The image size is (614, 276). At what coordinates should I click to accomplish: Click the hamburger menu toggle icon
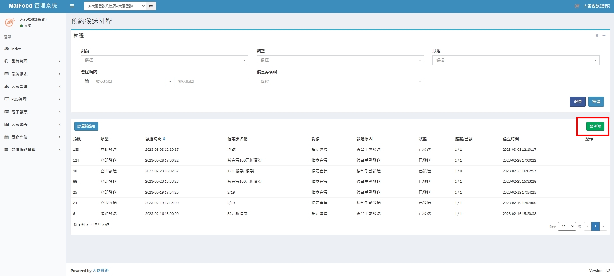click(x=72, y=6)
